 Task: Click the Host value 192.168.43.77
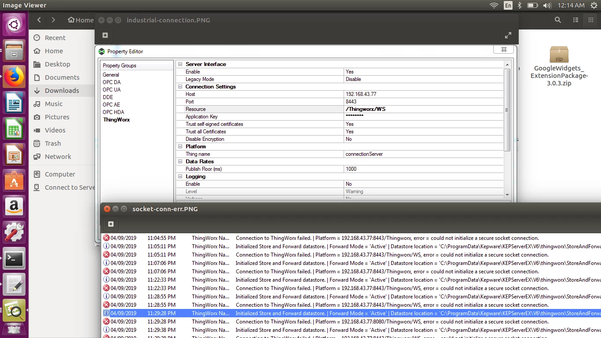click(361, 94)
